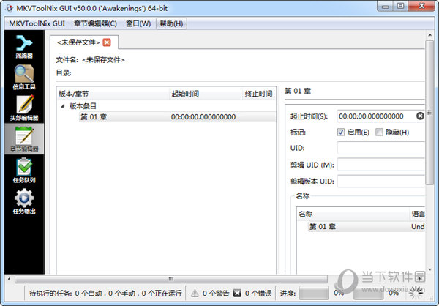
Task: Click the warnings triangle icon in the status bar
Action: (x=195, y=294)
